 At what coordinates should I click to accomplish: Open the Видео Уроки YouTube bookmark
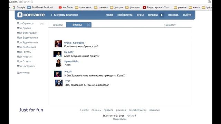click(x=156, y=8)
